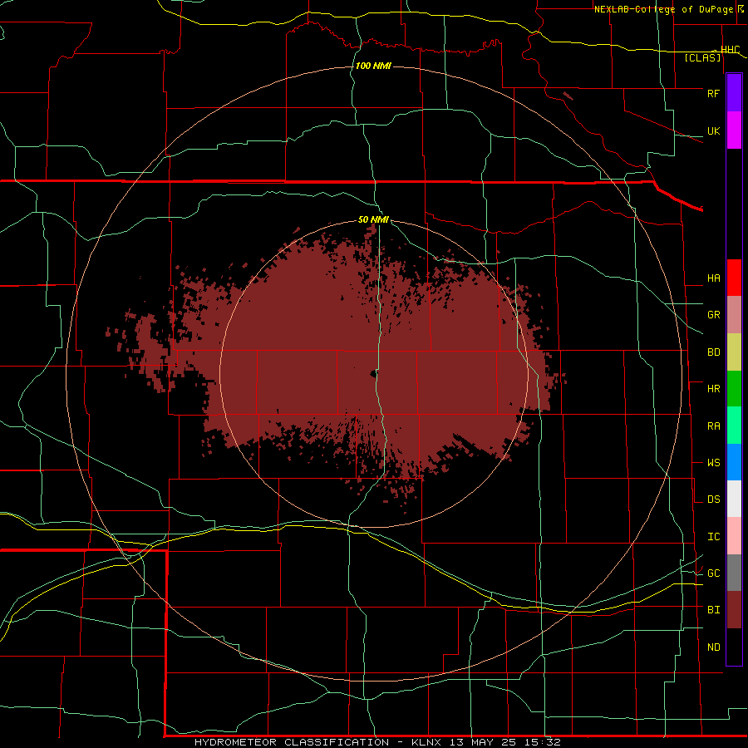
Task: Click the UK magenta legend swatch
Action: (734, 130)
